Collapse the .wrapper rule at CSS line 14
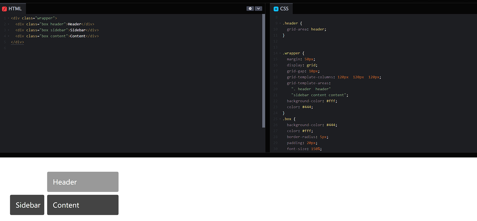Image resolution: width=477 pixels, height=221 pixels. click(x=280, y=53)
